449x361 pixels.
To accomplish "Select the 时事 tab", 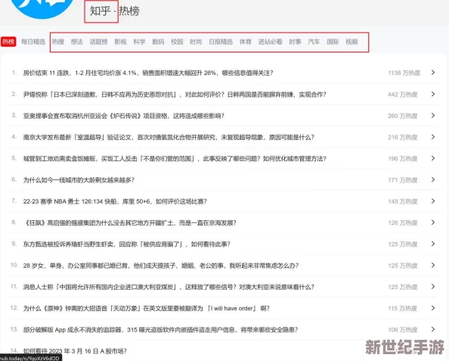I will [x=296, y=42].
